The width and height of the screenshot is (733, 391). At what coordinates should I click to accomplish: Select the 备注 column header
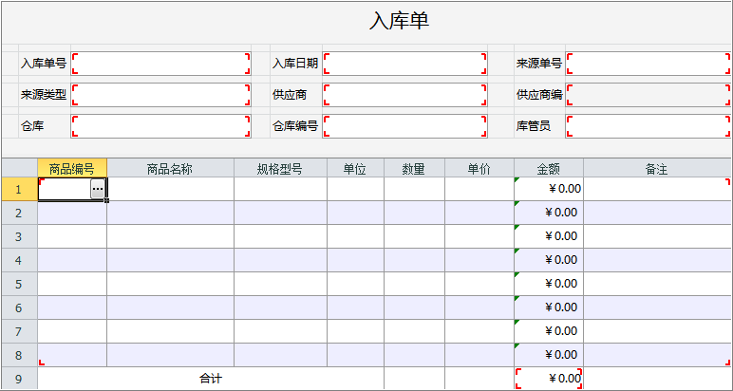pos(657,168)
